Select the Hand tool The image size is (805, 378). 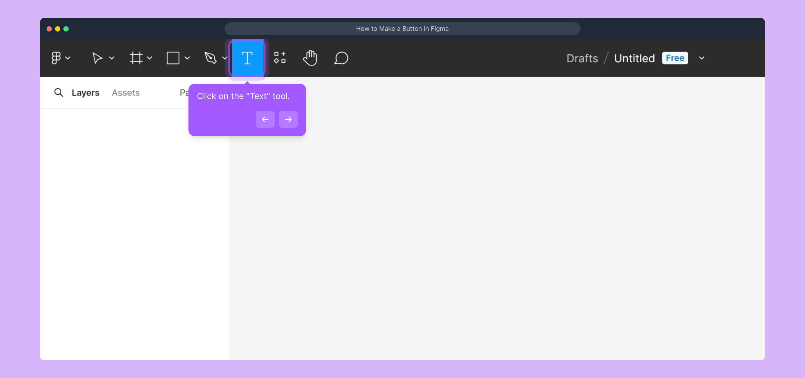[x=310, y=58]
